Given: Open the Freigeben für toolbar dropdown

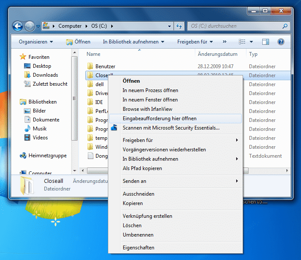Looking at the screenshot, I should [x=195, y=42].
